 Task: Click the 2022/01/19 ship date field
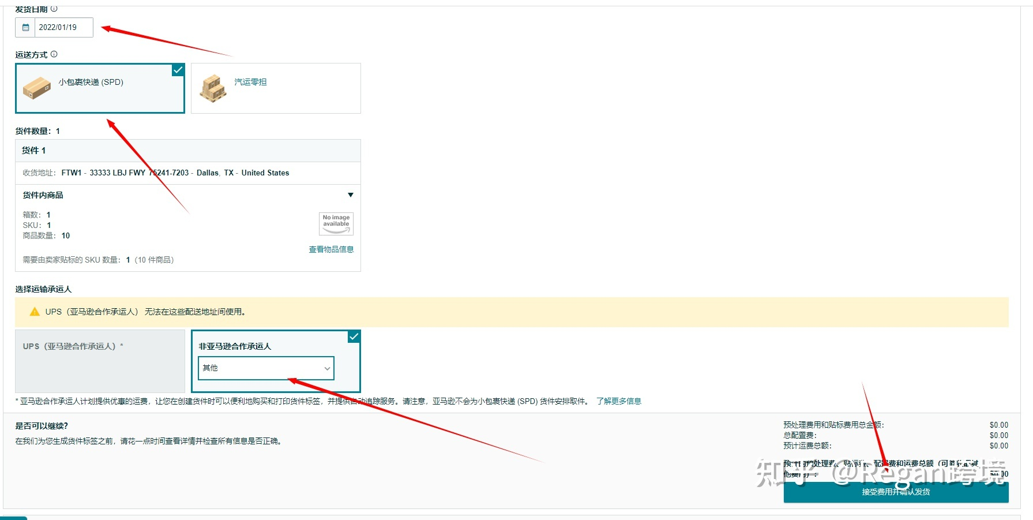click(x=63, y=27)
